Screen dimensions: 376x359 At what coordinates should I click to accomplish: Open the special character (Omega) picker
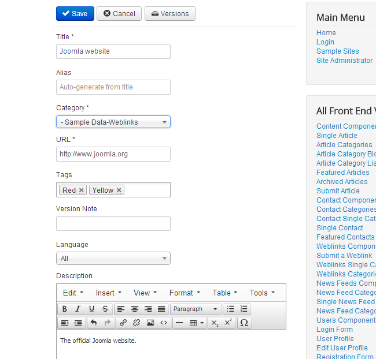pyautogui.click(x=244, y=323)
